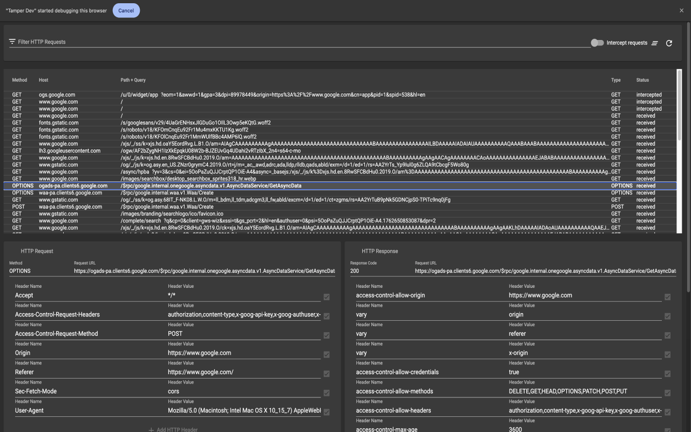Dismiss the Tamper Dev debugging notification
The height and width of the screenshot is (432, 691).
(681, 10)
